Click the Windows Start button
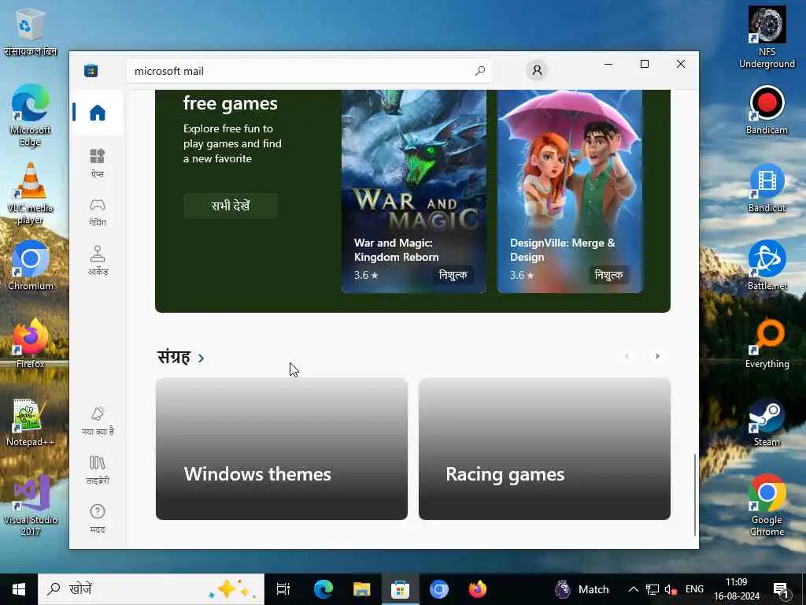The image size is (806, 605). tap(19, 589)
